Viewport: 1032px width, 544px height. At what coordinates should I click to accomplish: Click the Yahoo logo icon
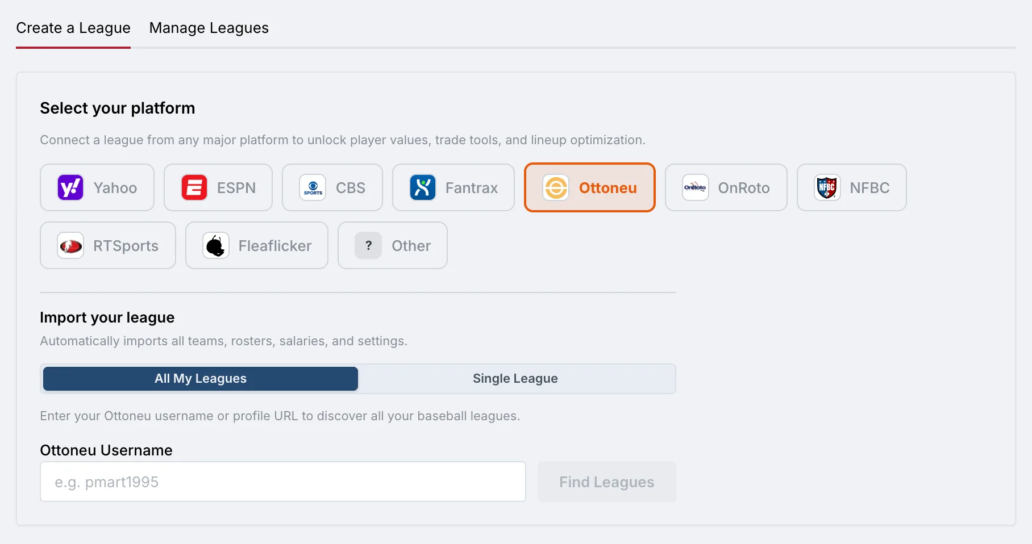[70, 187]
